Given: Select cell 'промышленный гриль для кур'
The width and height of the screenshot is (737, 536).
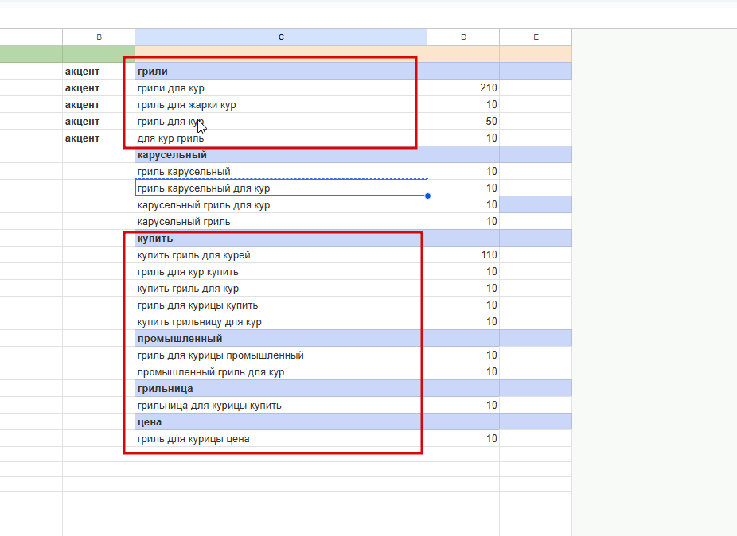Looking at the screenshot, I should tap(281, 372).
